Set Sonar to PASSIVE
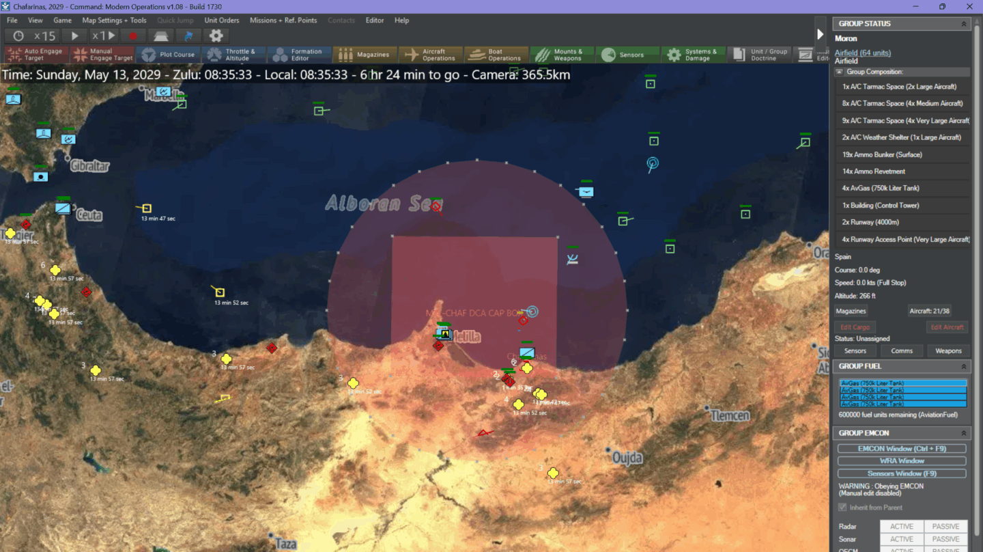983x552 pixels. [x=945, y=540]
